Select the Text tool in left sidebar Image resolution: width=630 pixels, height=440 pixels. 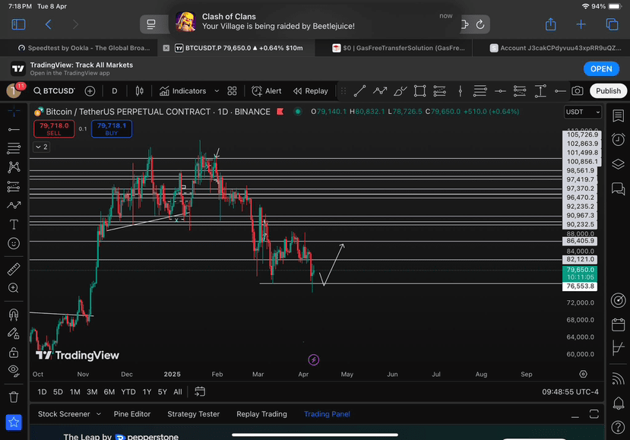coord(14,224)
